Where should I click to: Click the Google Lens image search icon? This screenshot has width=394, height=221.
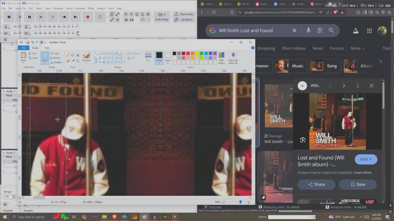click(x=320, y=30)
